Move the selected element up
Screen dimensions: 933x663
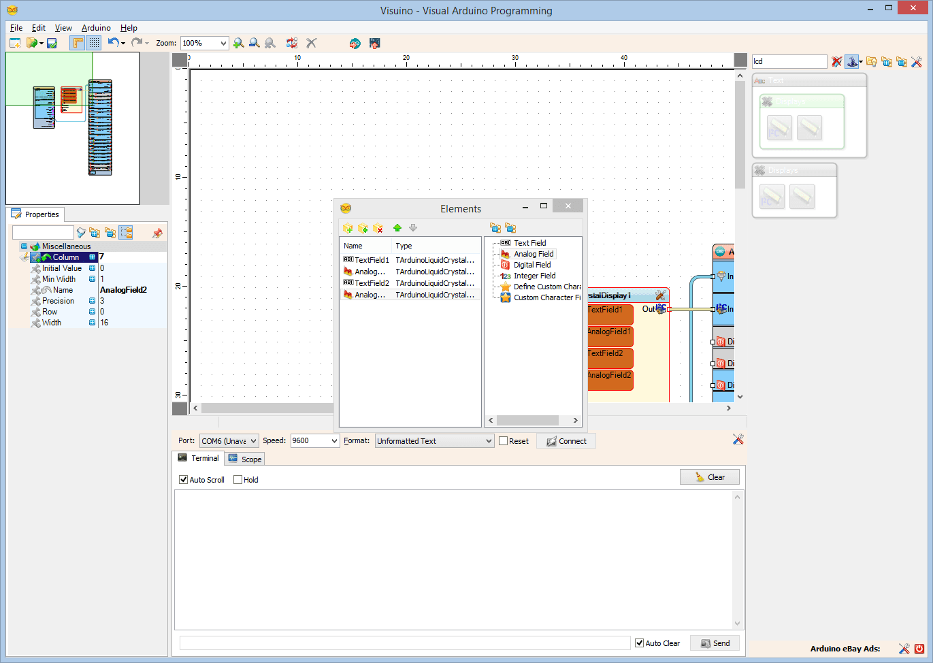(x=397, y=227)
